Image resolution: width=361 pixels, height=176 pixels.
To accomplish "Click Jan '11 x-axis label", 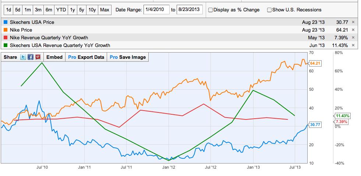I will [x=85, y=168].
